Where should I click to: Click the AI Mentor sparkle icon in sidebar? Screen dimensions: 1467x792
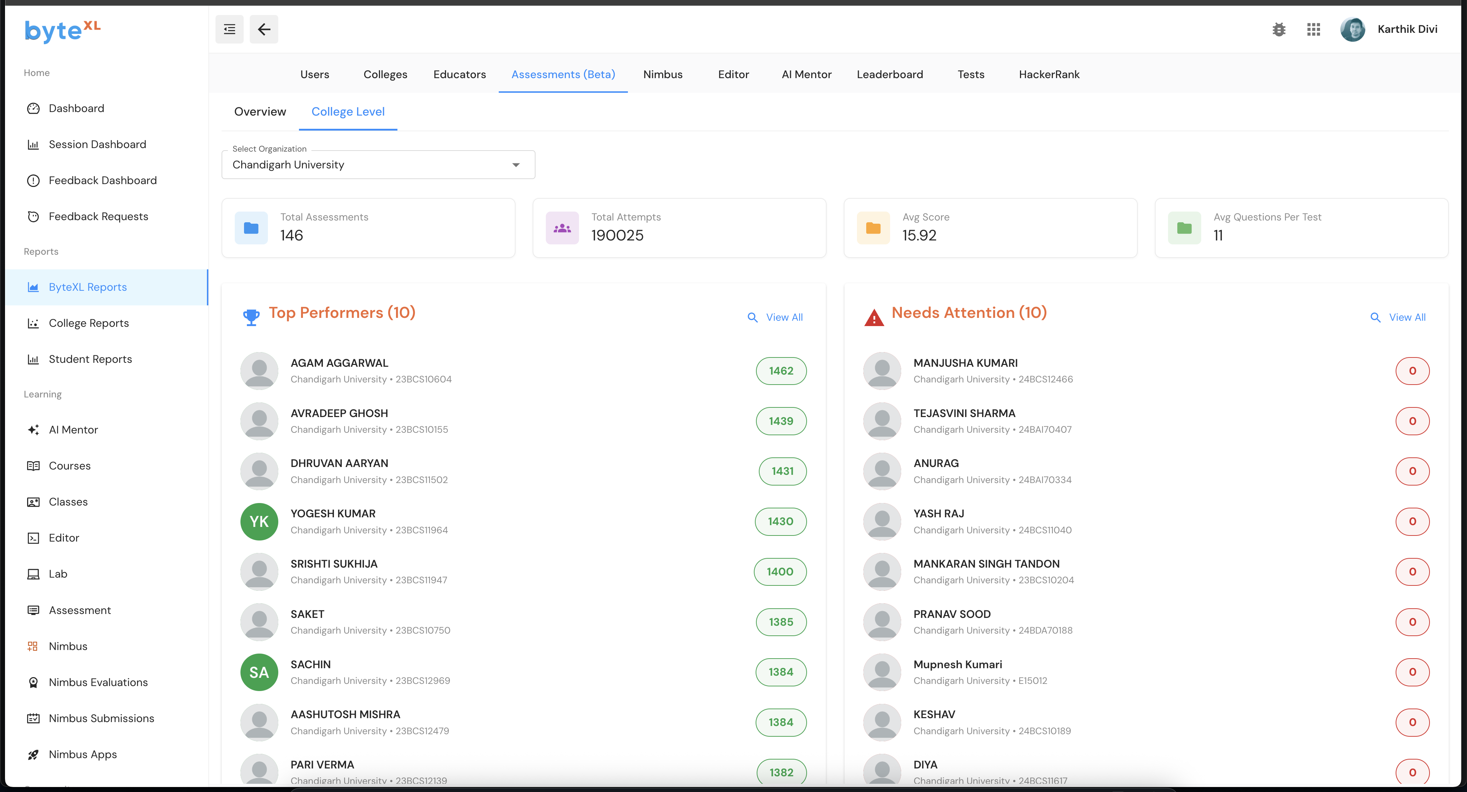(x=33, y=430)
